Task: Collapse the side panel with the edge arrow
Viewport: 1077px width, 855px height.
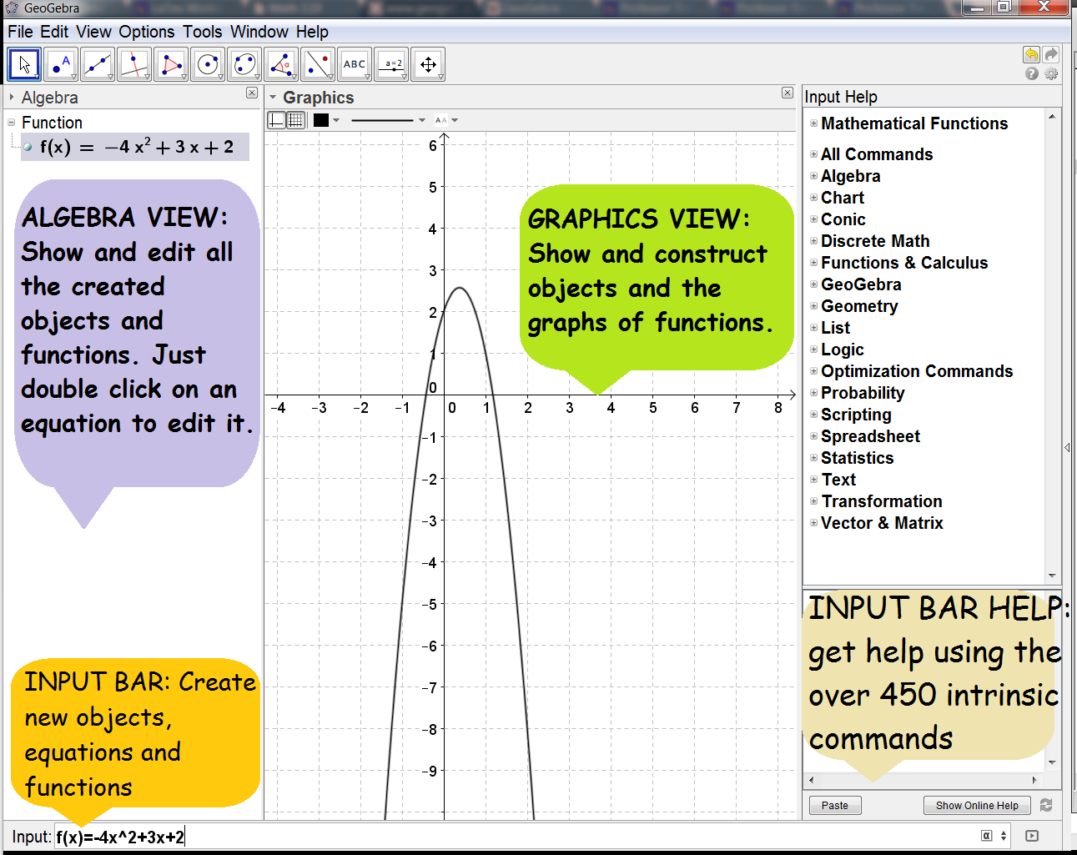Action: point(1067,448)
